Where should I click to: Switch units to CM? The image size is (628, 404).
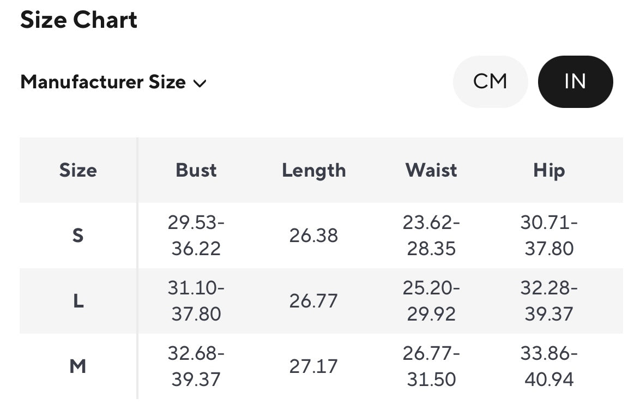(x=490, y=82)
